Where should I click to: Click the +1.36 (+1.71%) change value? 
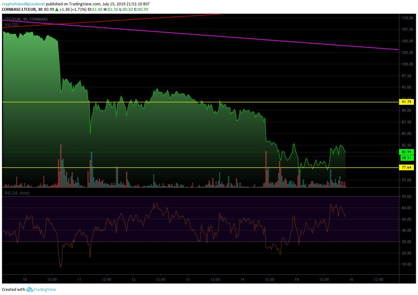pyautogui.click(x=73, y=9)
